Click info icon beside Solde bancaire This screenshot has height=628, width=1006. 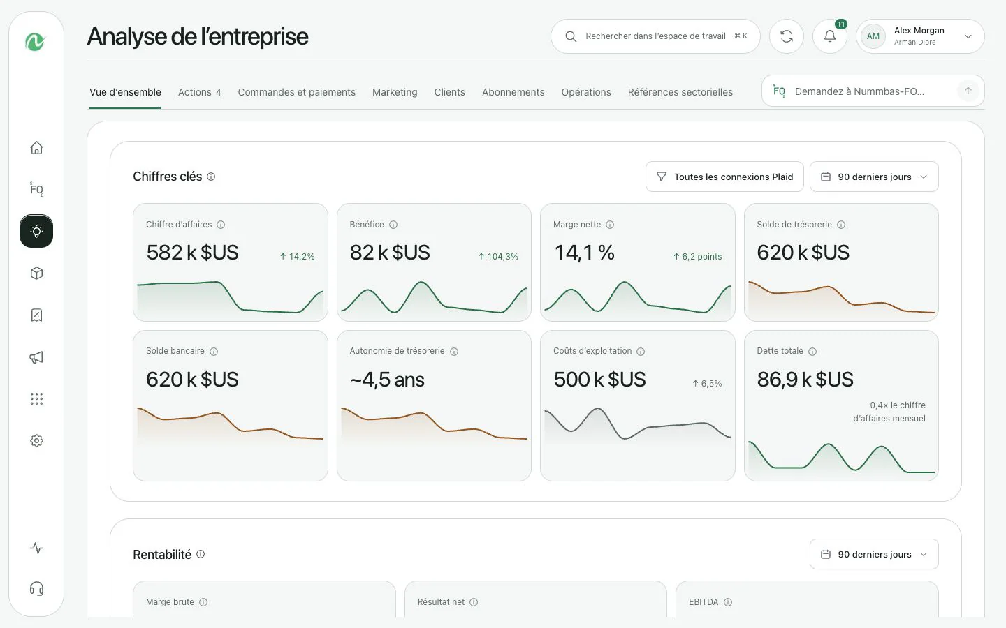tap(214, 352)
